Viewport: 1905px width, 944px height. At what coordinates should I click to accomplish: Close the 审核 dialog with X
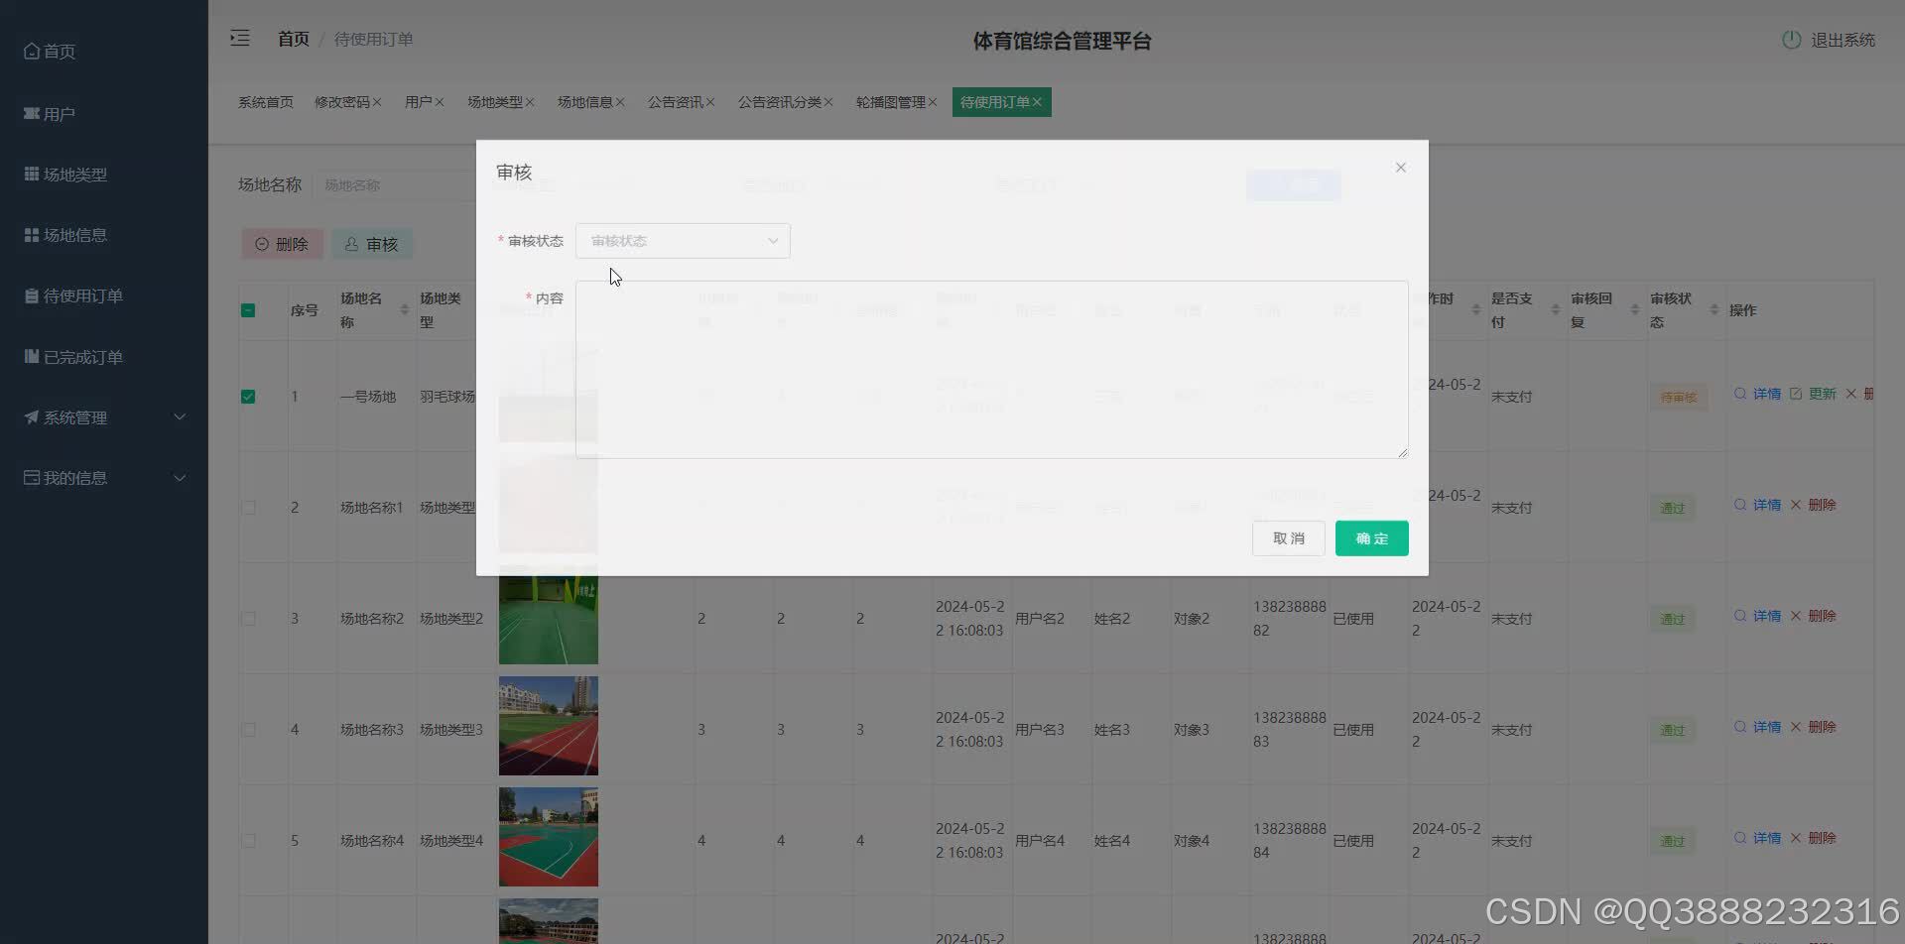pyautogui.click(x=1401, y=168)
